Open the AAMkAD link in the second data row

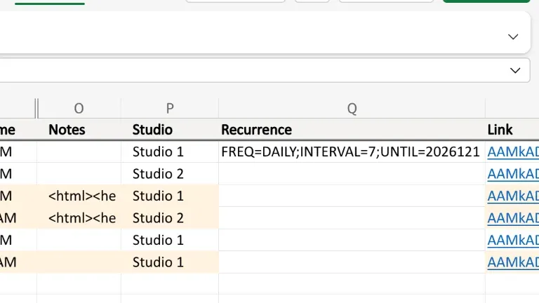513,174
